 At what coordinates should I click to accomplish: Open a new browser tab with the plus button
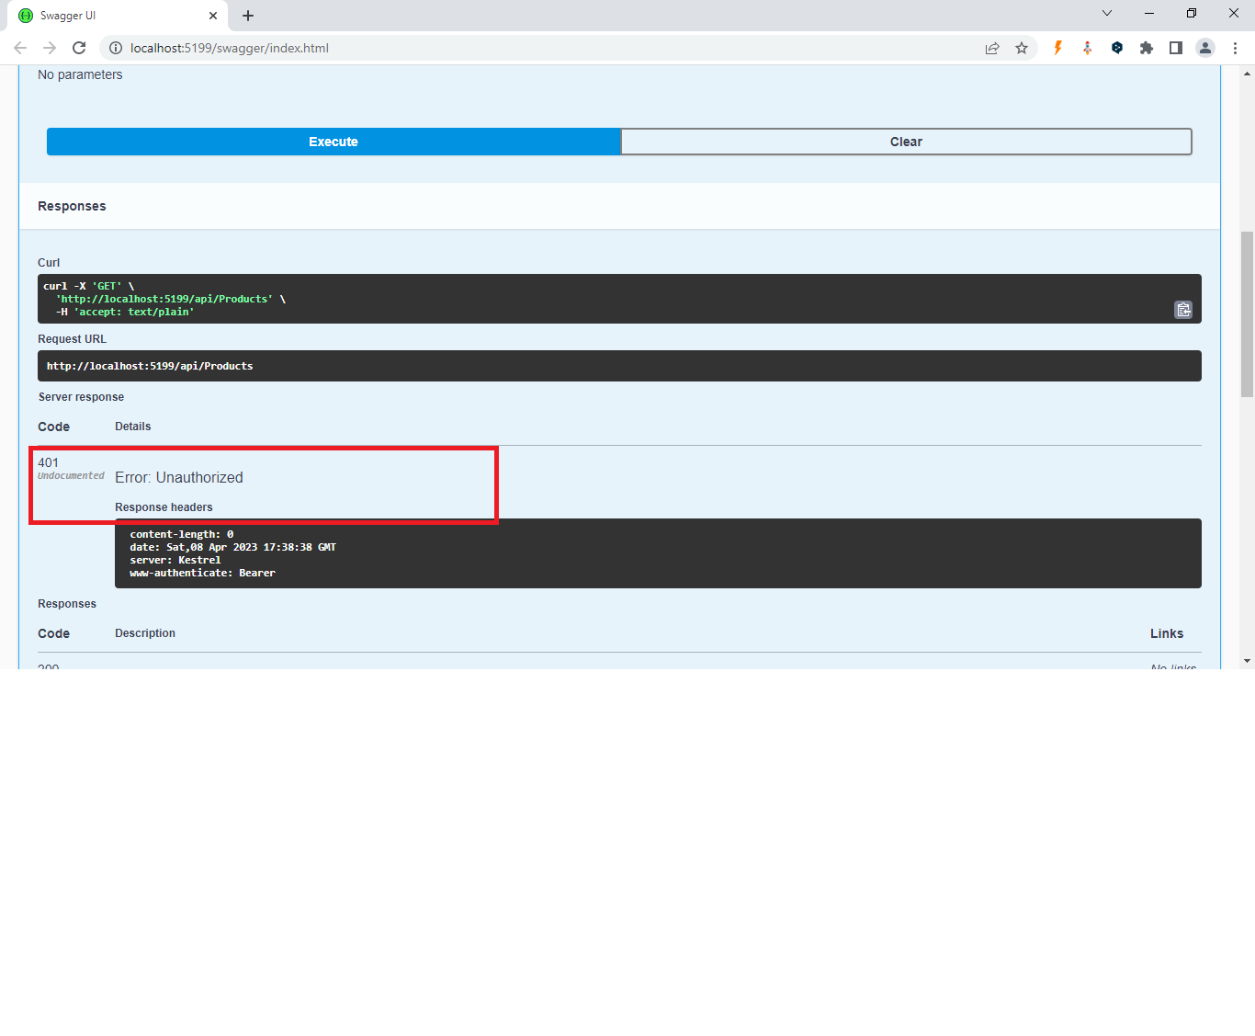tap(247, 16)
